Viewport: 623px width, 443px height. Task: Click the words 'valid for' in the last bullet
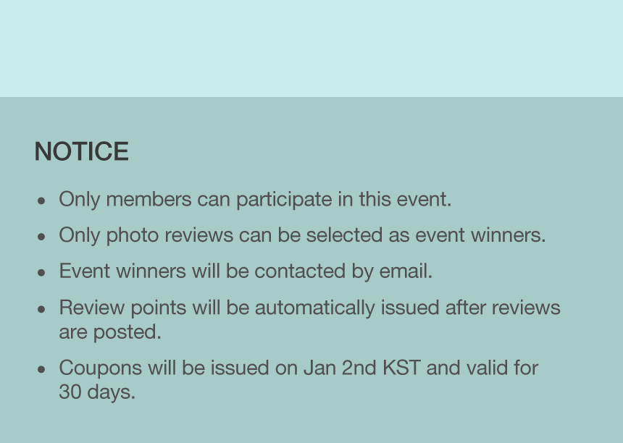click(502, 368)
